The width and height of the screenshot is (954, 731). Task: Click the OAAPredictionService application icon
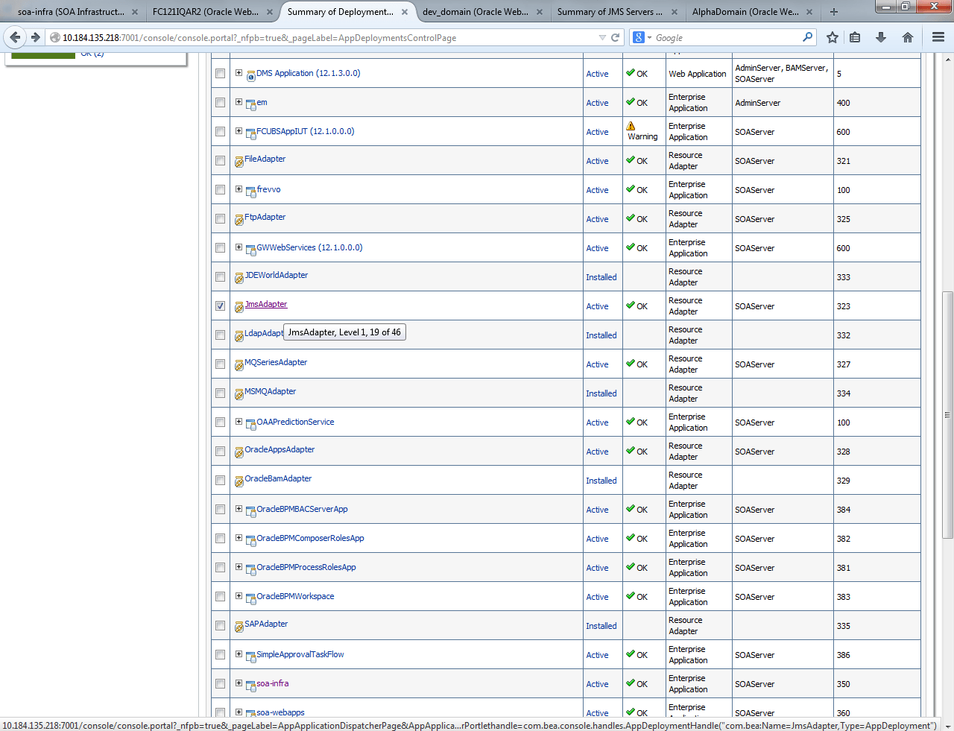point(251,425)
